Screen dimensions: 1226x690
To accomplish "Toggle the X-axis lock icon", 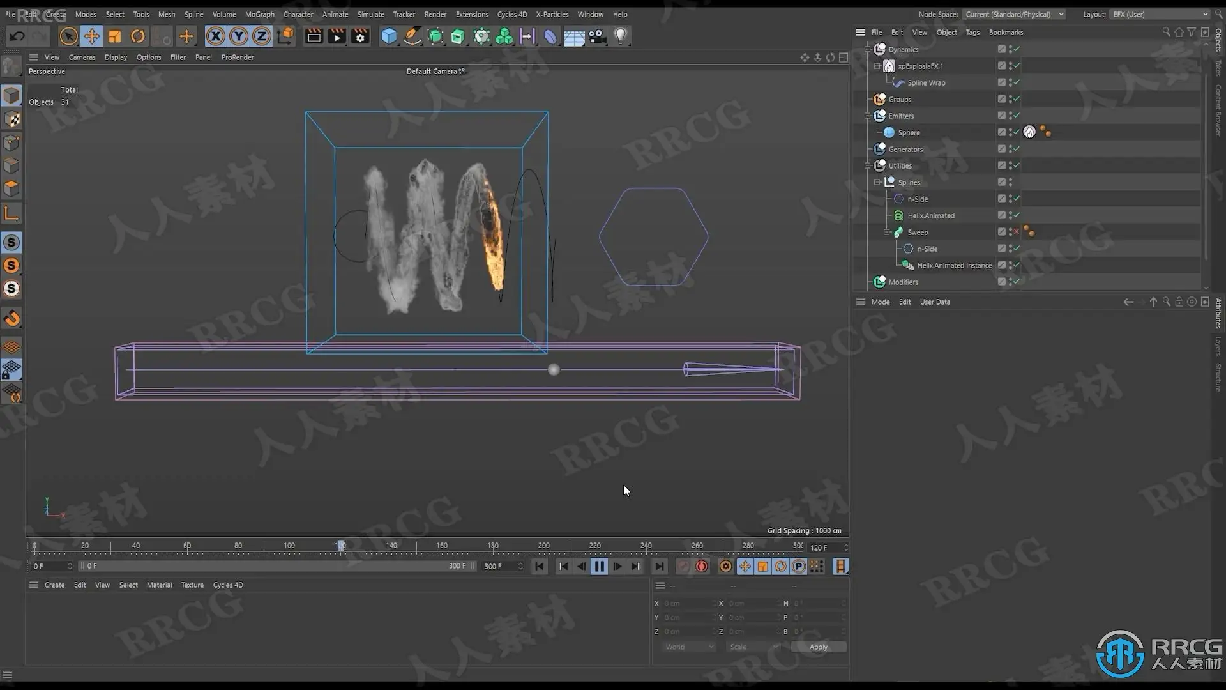I will coord(216,36).
